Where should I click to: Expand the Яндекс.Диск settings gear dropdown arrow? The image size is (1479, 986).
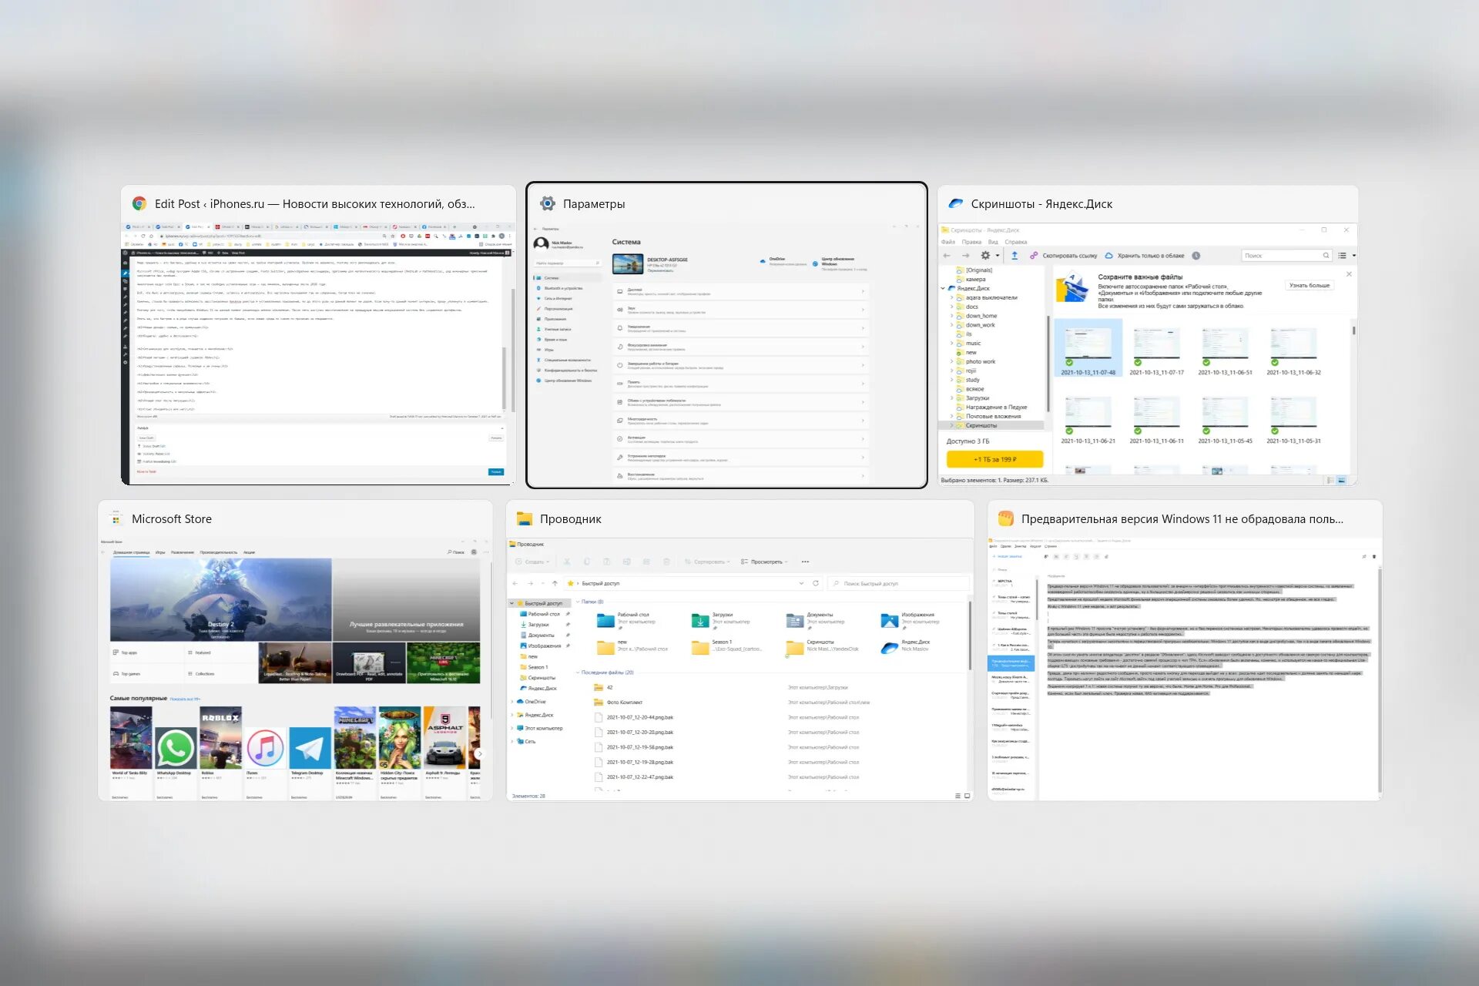(998, 256)
